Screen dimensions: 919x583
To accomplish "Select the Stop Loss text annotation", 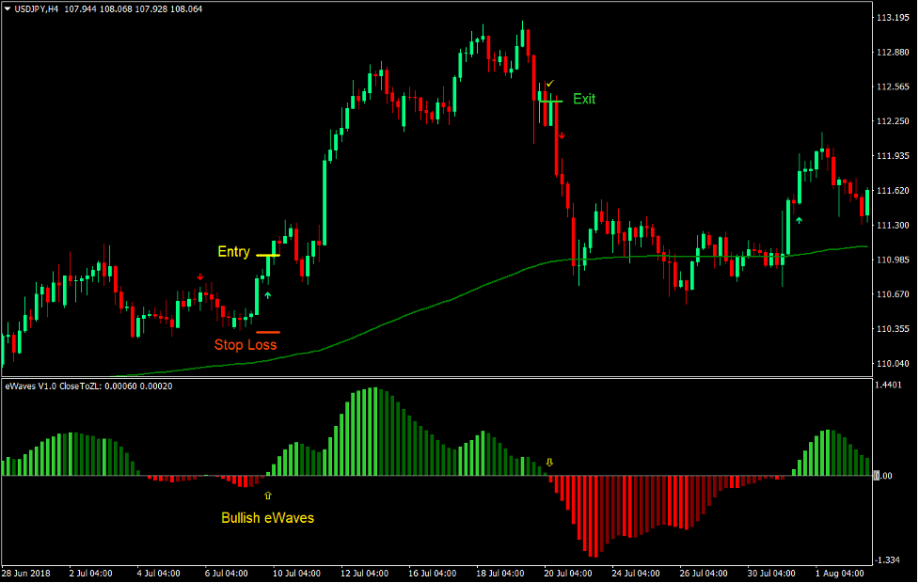I will pos(246,344).
